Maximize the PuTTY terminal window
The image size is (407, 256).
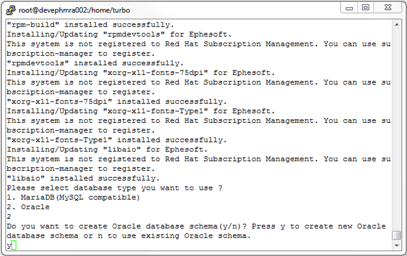click(366, 8)
